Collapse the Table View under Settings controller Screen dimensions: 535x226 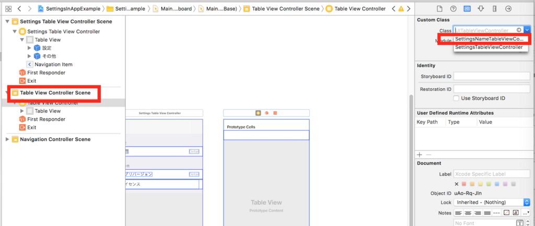pyautogui.click(x=22, y=40)
